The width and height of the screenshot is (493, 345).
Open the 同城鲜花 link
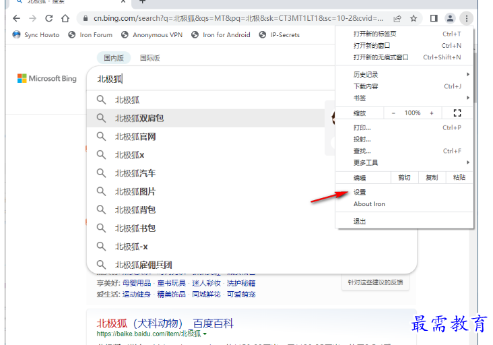[x=206, y=294]
